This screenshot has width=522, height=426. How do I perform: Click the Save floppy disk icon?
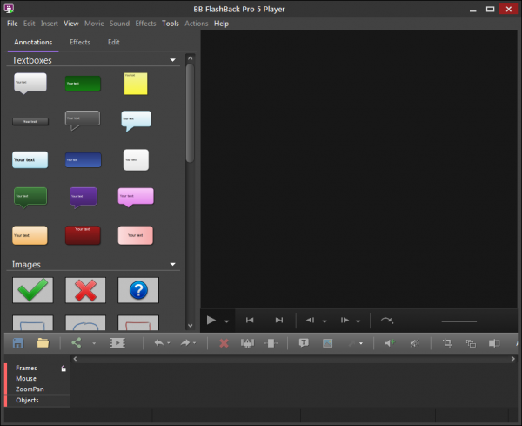coord(18,343)
